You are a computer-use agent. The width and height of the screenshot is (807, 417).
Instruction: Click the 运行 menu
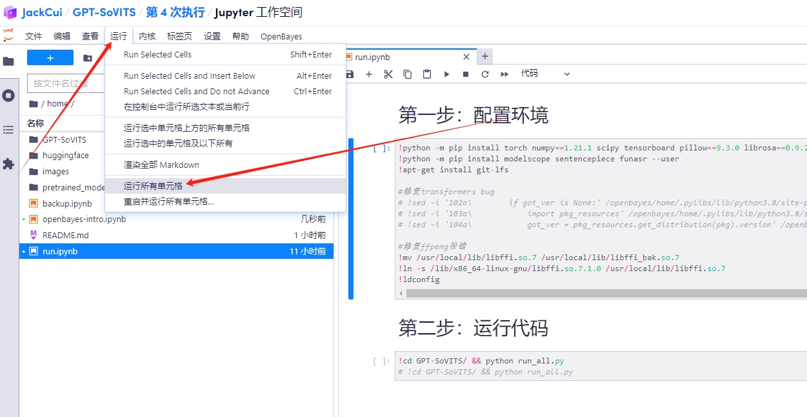[119, 36]
